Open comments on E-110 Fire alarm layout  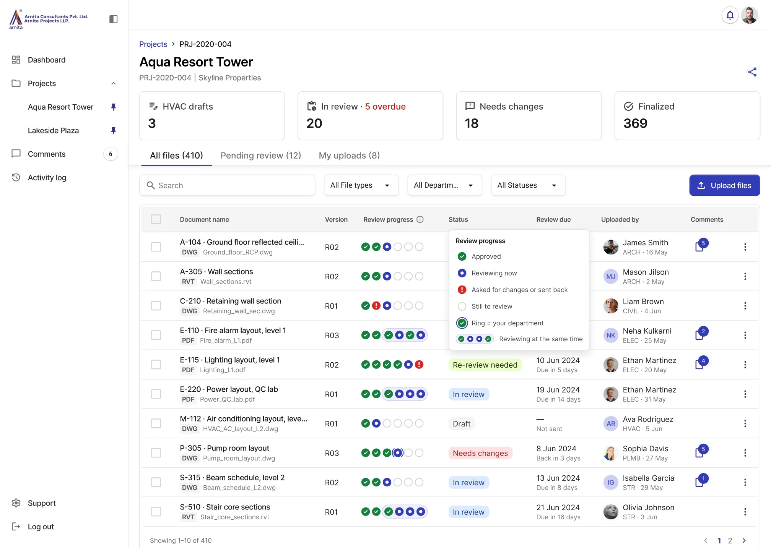tap(701, 333)
